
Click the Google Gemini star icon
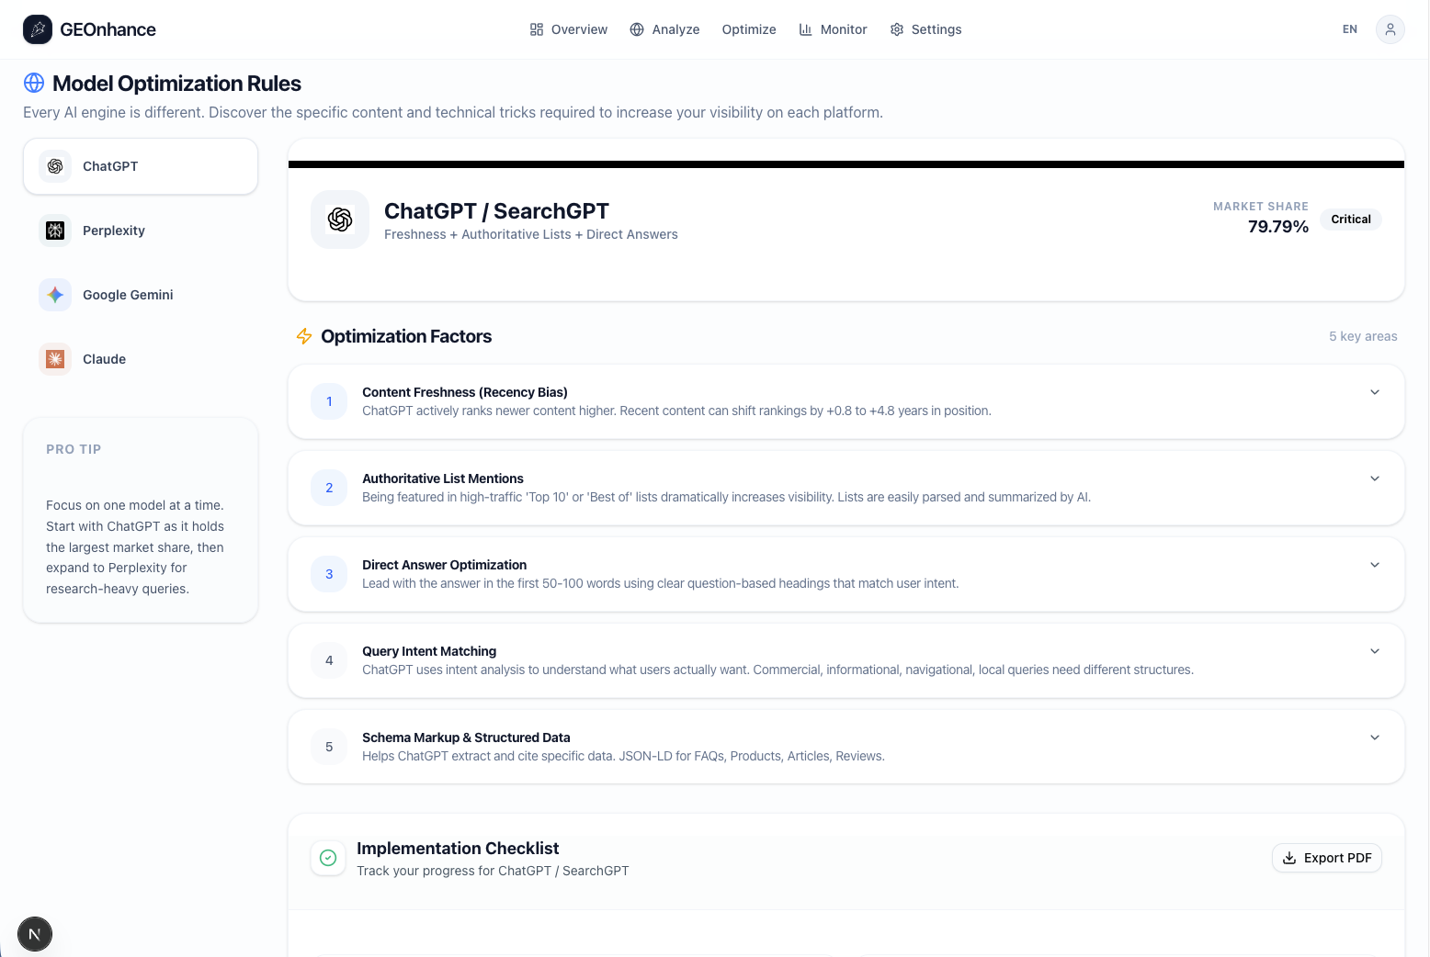pos(55,295)
